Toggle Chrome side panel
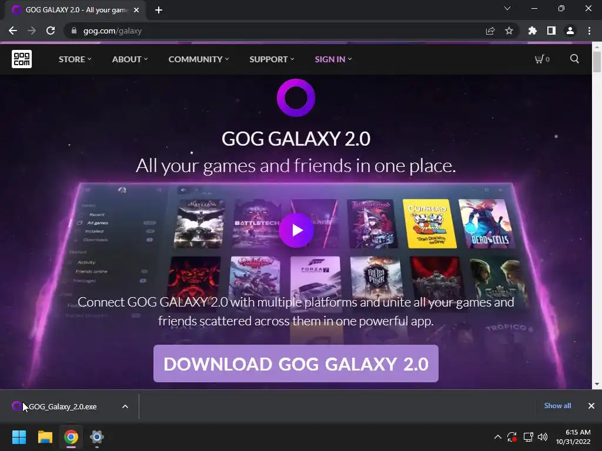Screen dimensions: 602x451 (551, 31)
